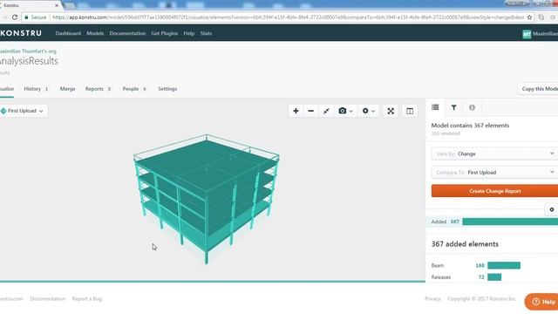Switch to the People tab
Viewport: 558px width, 314px height.
[134, 89]
